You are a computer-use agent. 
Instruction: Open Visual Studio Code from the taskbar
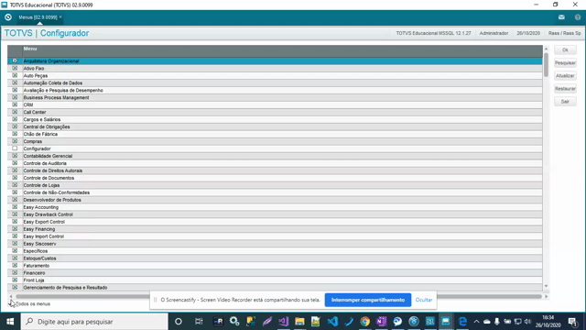click(x=332, y=322)
